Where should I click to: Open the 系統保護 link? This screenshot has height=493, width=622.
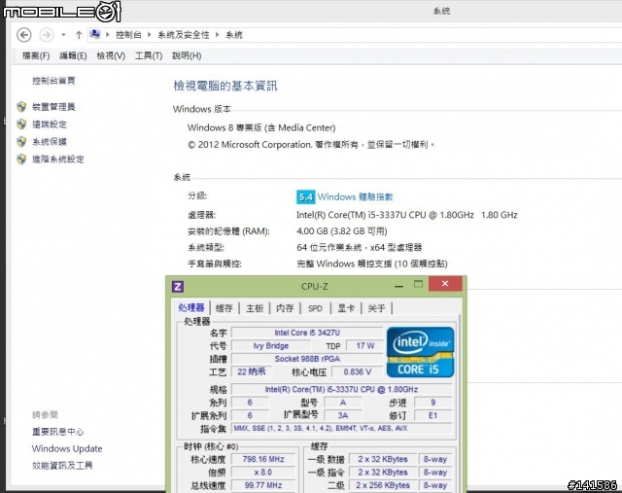click(x=50, y=142)
